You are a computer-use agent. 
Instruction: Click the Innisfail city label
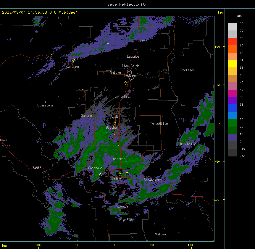click(123, 96)
